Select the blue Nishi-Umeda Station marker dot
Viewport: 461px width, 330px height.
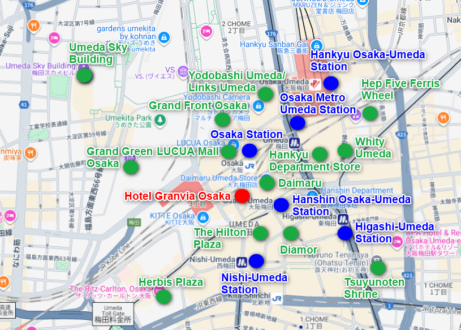point(256,261)
